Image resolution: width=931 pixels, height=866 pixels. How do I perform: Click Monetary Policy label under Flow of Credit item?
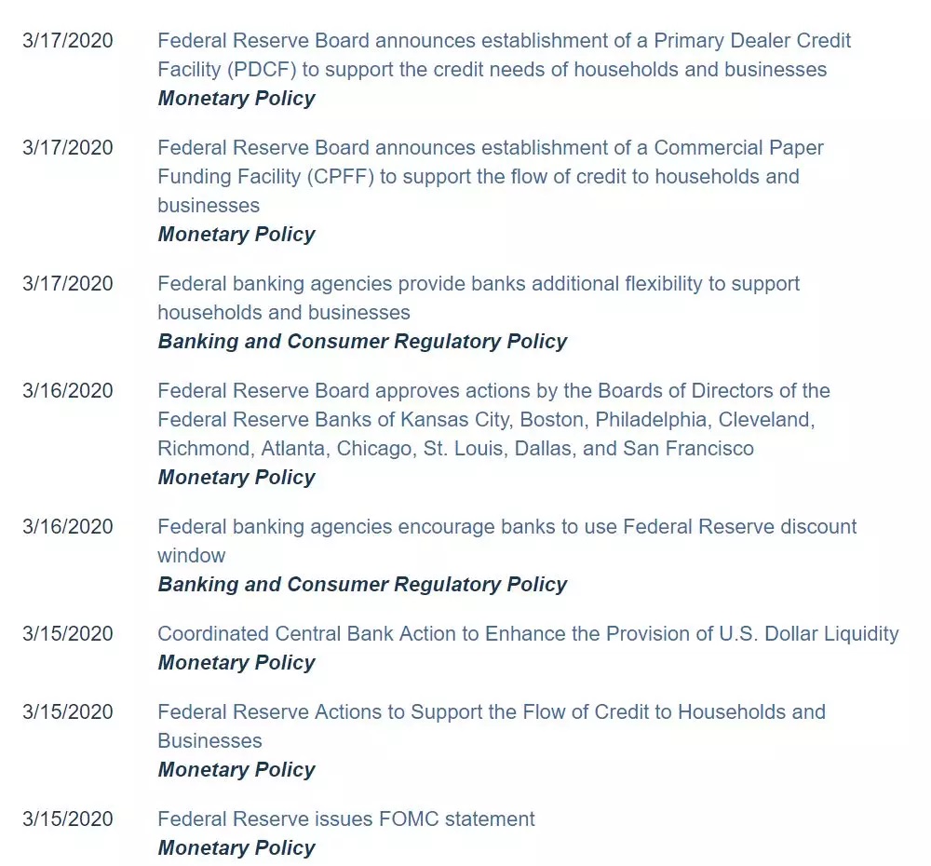[x=236, y=770]
